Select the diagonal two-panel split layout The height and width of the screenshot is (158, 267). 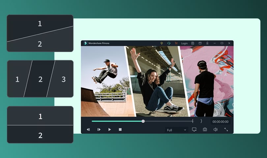click(40, 33)
